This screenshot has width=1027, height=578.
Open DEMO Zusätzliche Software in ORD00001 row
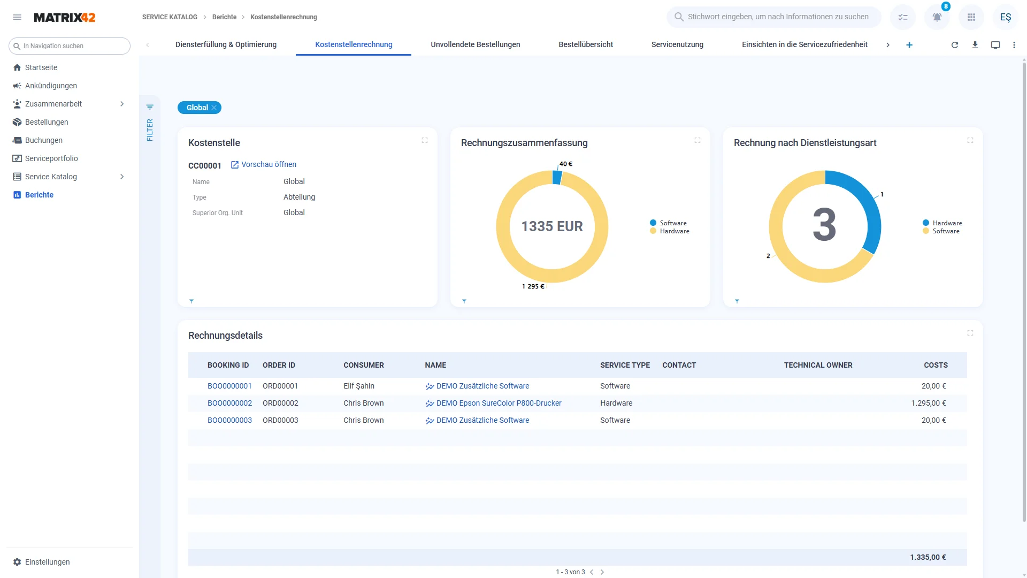(x=482, y=386)
